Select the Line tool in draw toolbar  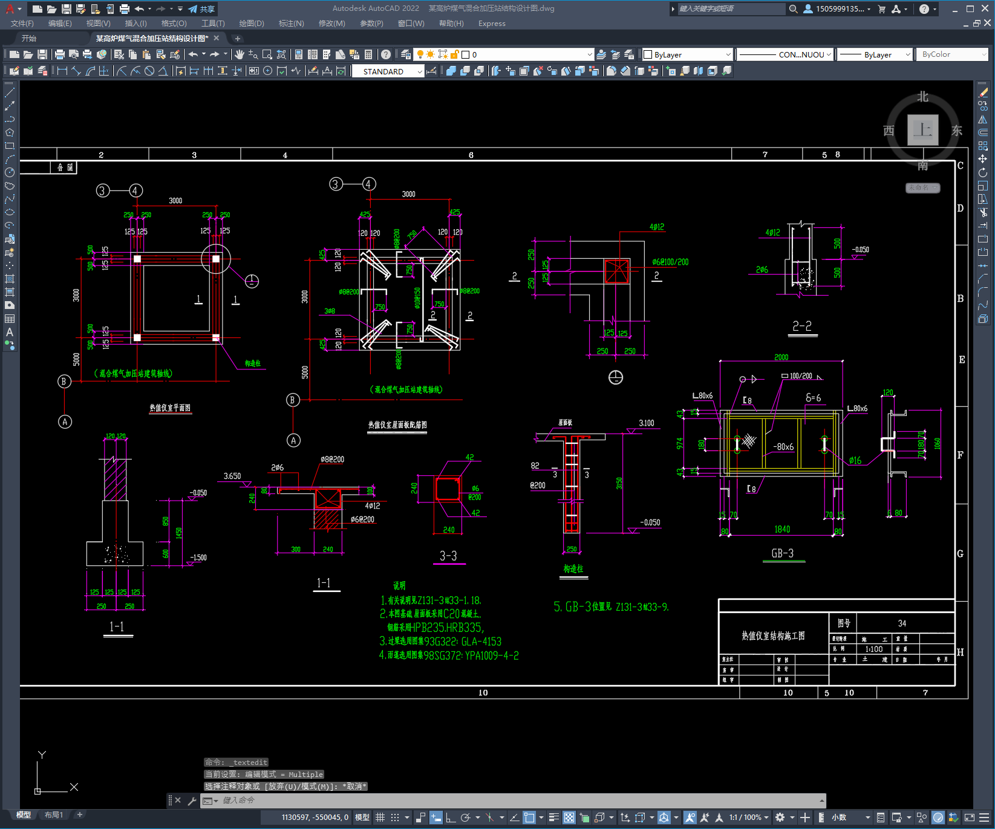tap(10, 93)
